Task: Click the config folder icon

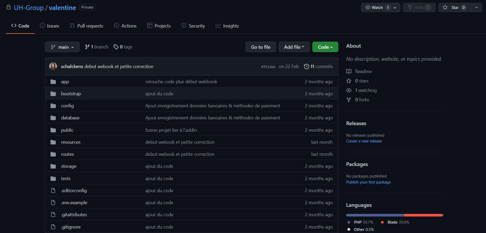Action: 53,106
